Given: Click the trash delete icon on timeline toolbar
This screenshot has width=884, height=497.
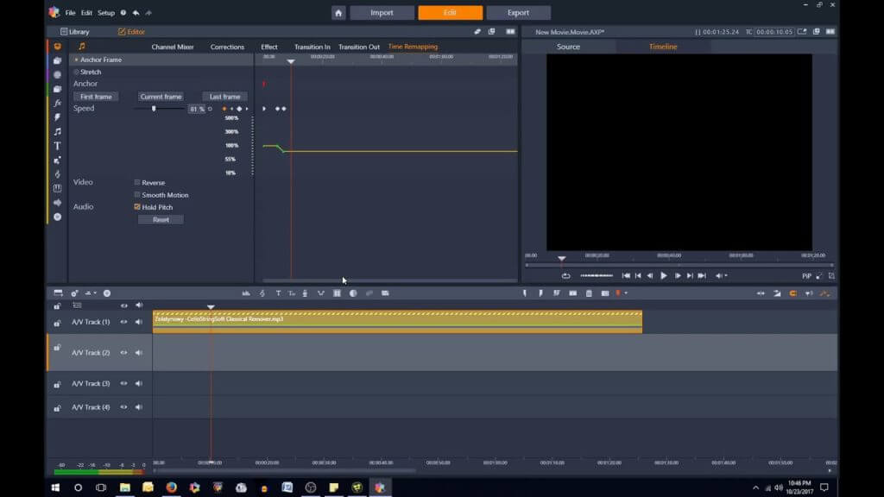Looking at the screenshot, I should pyautogui.click(x=589, y=293).
